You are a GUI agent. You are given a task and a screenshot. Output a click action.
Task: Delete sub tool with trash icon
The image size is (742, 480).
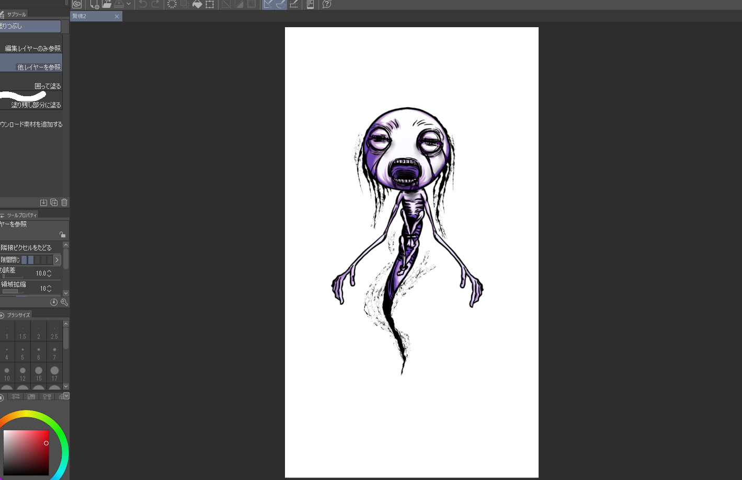pos(64,202)
